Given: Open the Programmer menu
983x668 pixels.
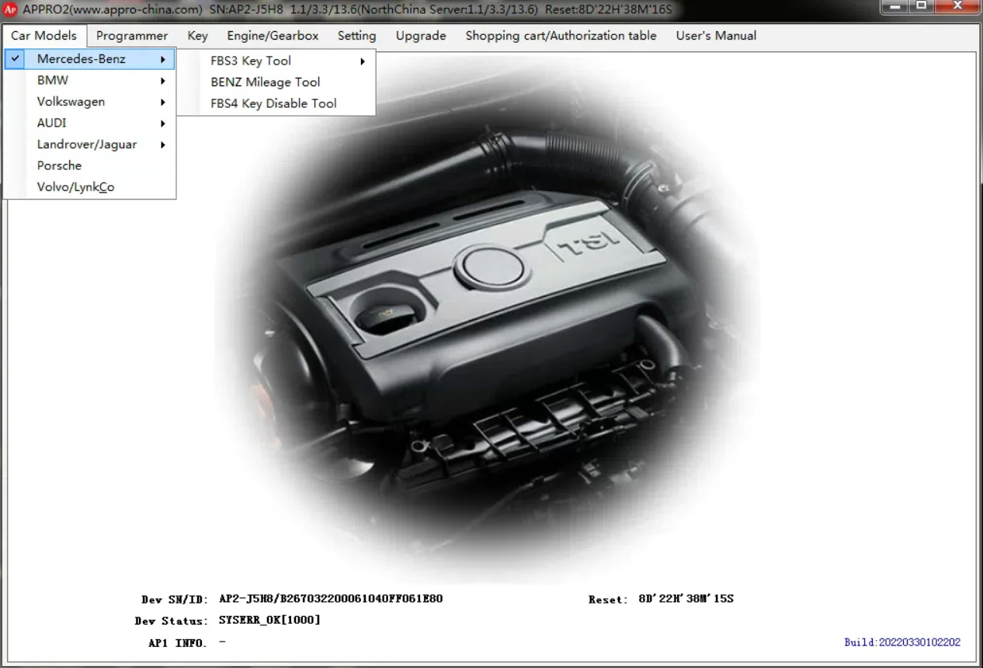Looking at the screenshot, I should pyautogui.click(x=132, y=36).
